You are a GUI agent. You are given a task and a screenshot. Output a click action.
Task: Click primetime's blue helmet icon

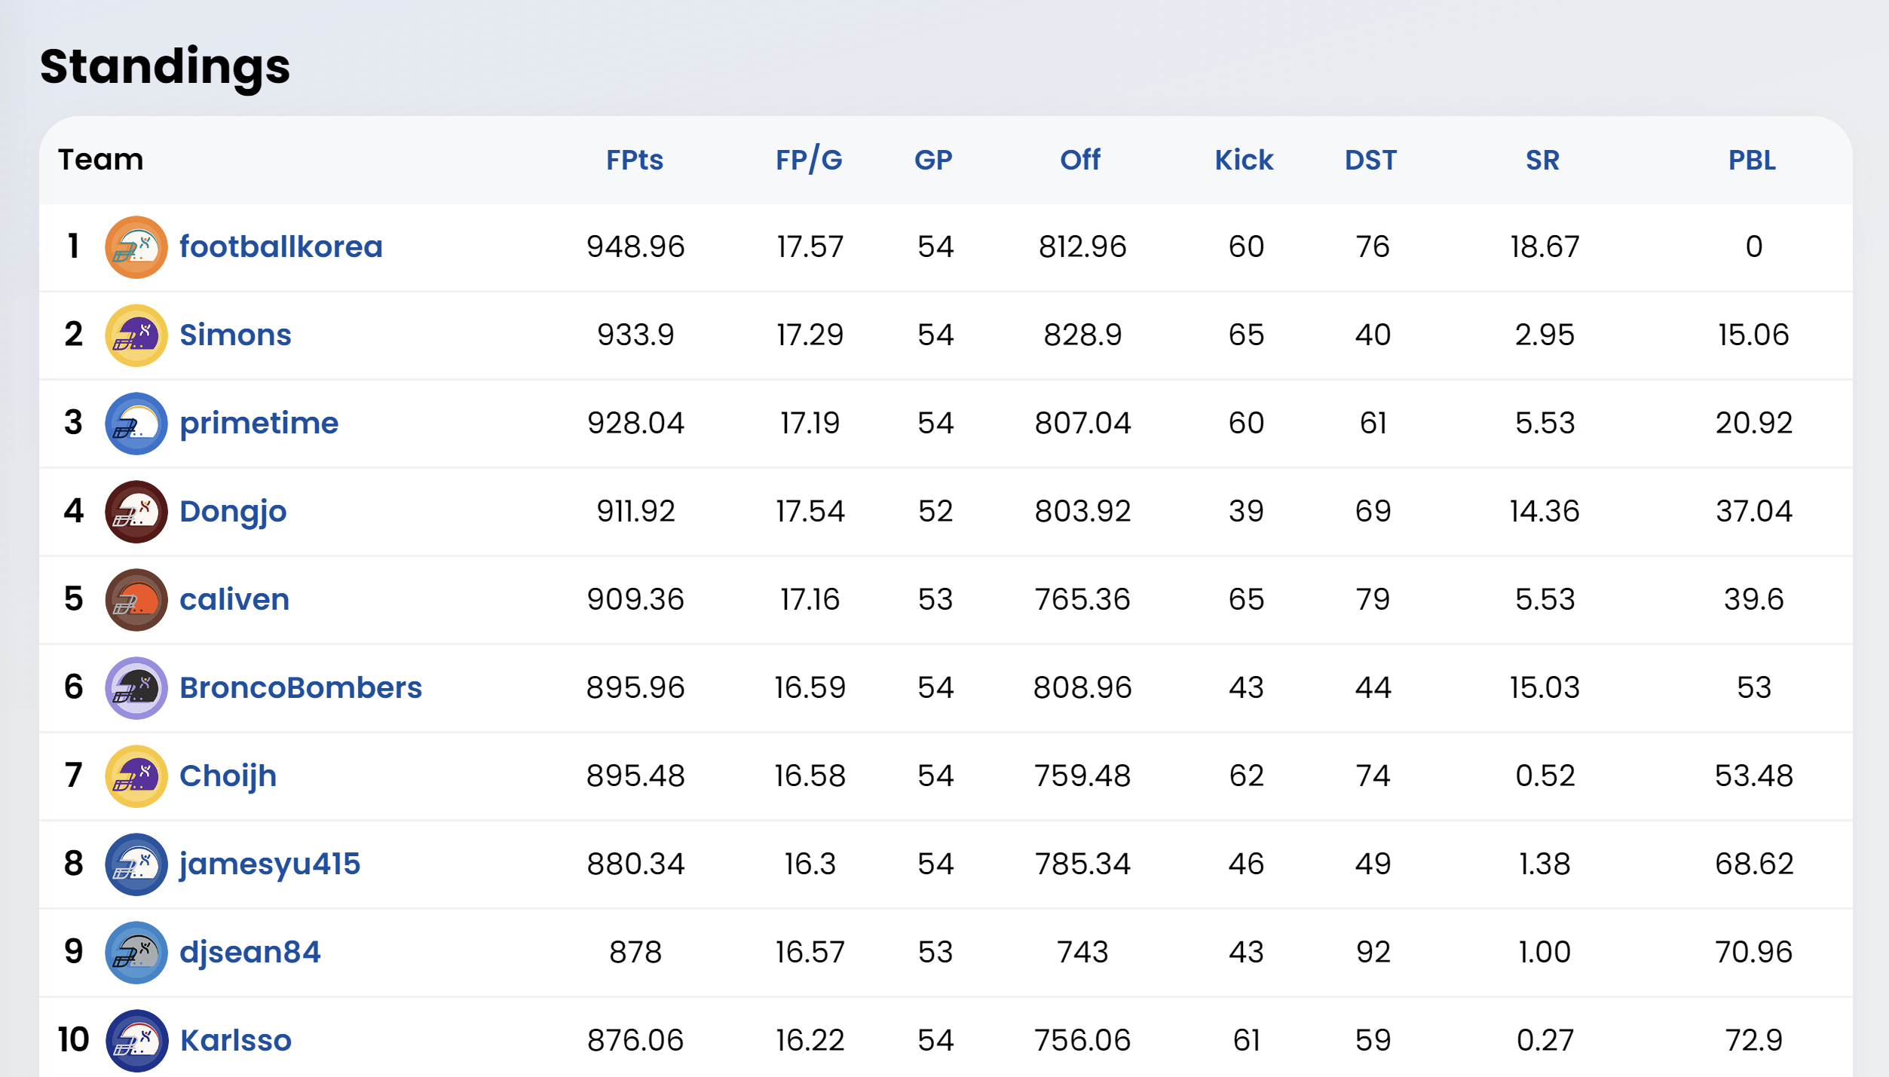click(136, 424)
